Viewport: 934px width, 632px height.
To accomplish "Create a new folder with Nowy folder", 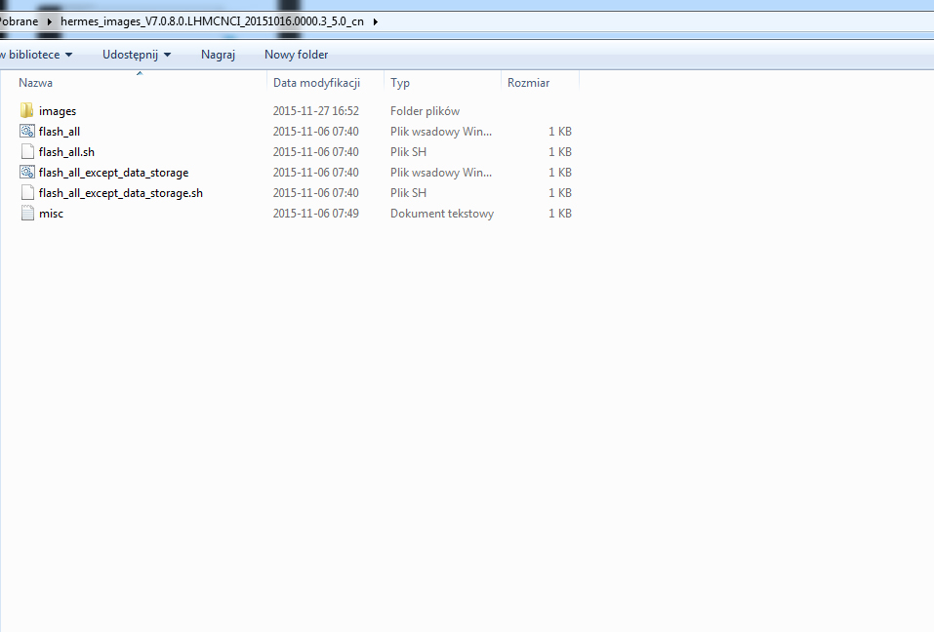I will point(296,55).
